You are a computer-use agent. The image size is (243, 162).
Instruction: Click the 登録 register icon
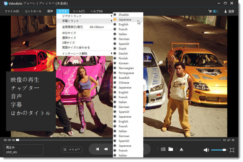(x=226, y=11)
